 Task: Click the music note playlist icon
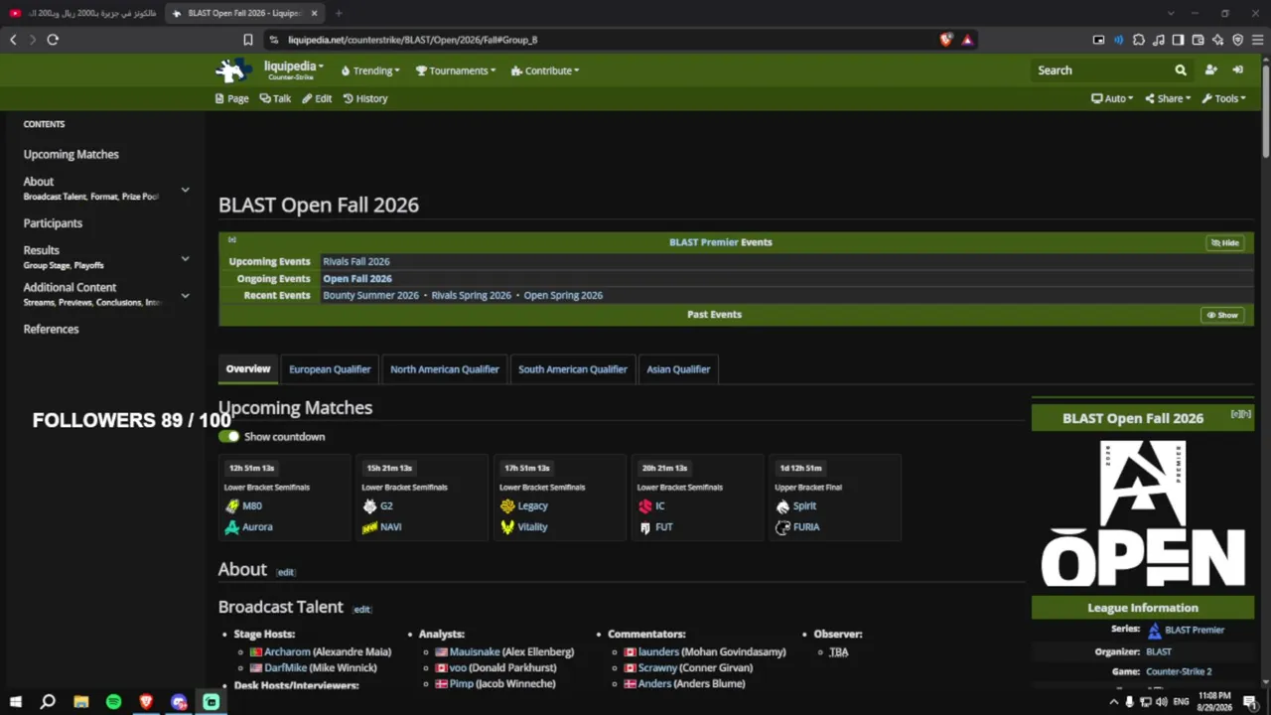tap(1159, 40)
